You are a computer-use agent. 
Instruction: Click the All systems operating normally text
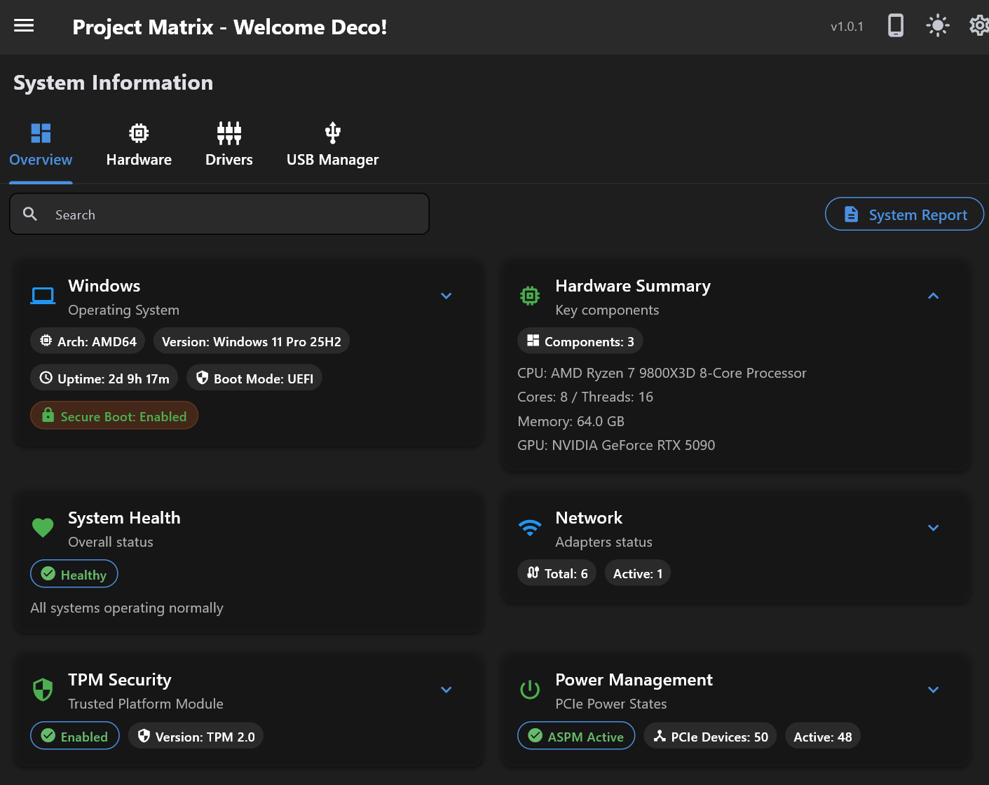coord(127,608)
